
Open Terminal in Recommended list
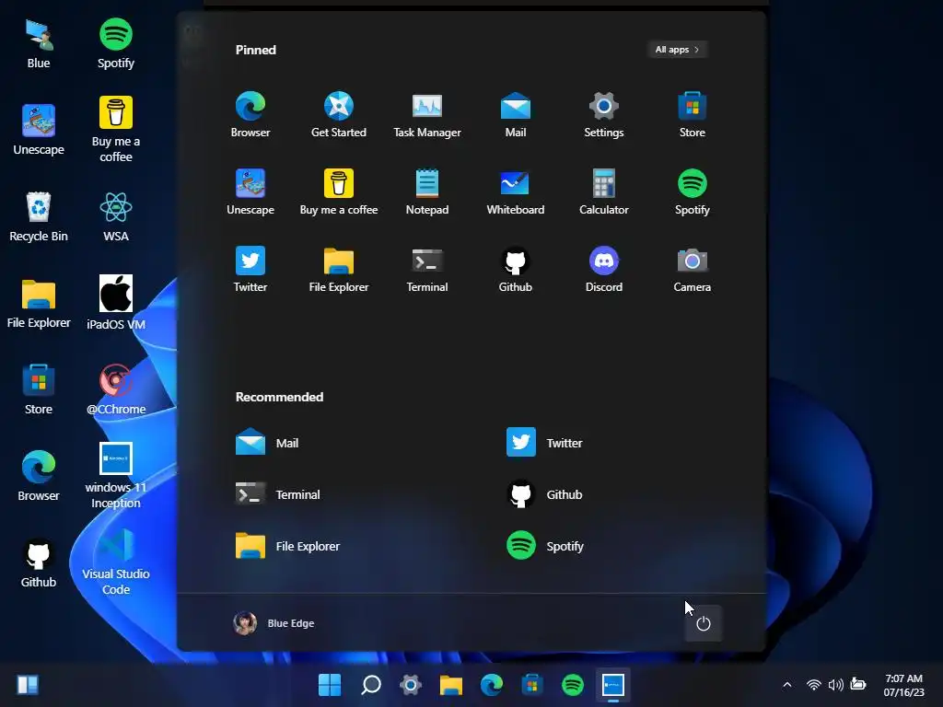278,494
